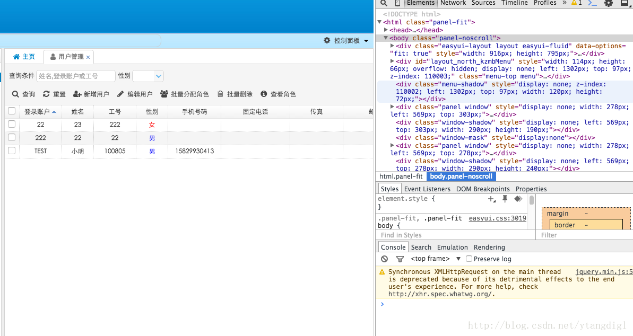
Task: Open the 主页 home tab
Action: [24, 57]
